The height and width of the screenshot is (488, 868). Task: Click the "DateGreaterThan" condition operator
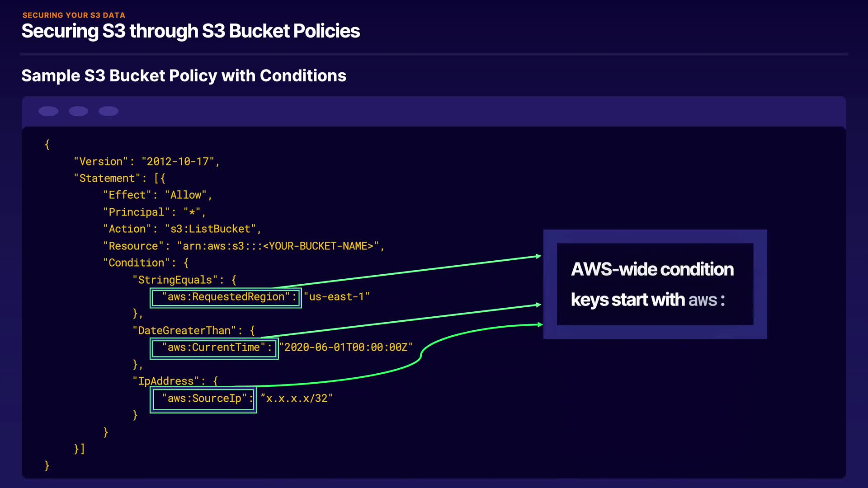pos(184,331)
